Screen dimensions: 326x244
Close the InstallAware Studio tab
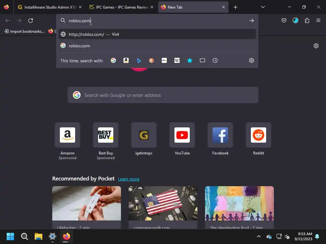(x=80, y=7)
